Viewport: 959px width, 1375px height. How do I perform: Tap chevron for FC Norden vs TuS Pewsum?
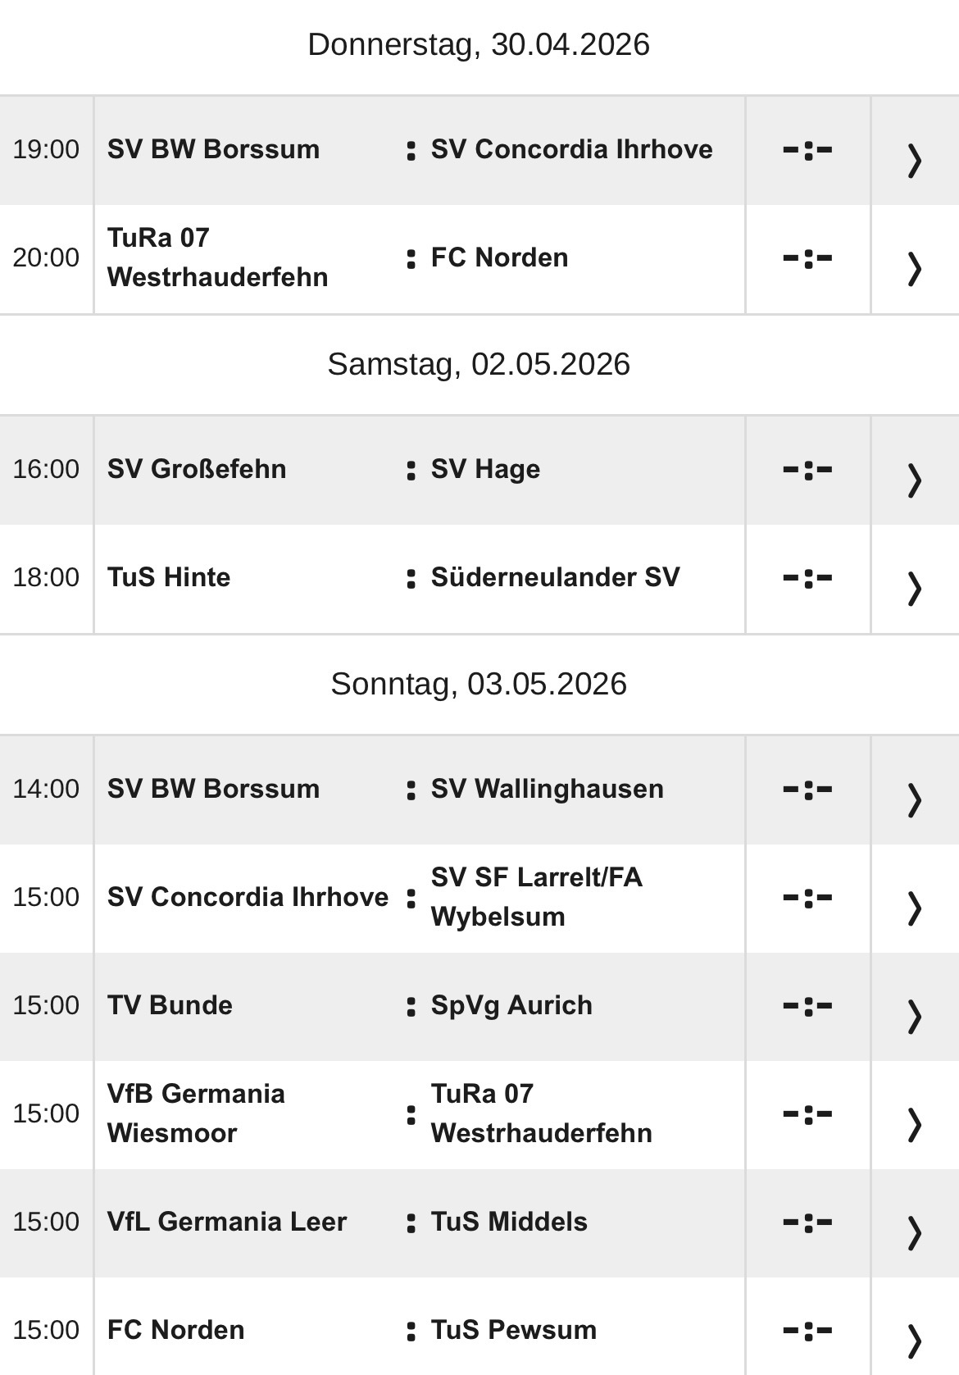(914, 1340)
